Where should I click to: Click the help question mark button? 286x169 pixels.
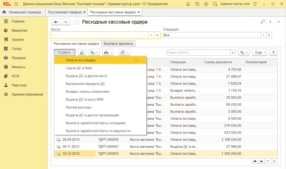point(273,52)
